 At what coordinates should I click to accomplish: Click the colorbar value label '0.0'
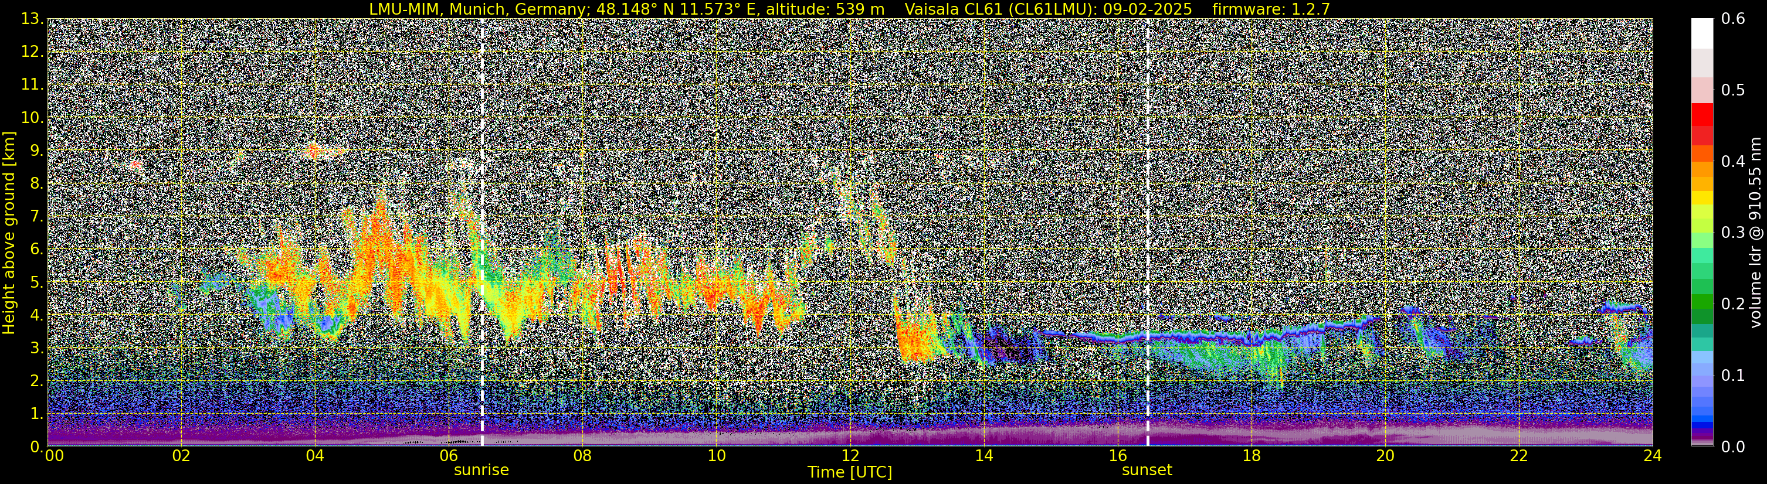[x=1734, y=447]
